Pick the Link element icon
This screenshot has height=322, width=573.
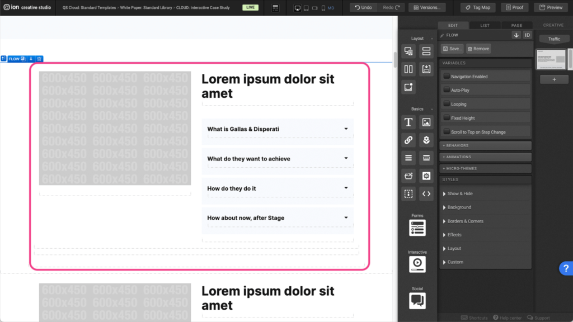[x=408, y=140]
